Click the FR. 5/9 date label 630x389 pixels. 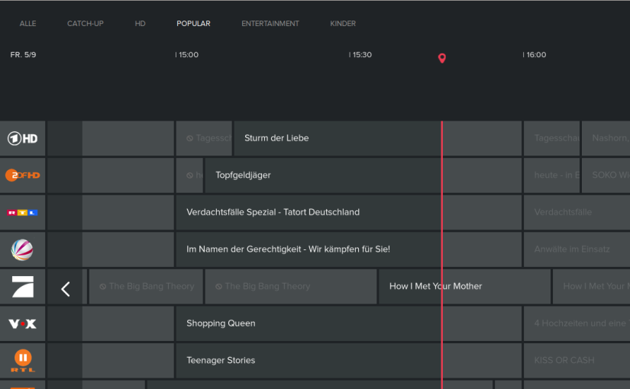(23, 55)
